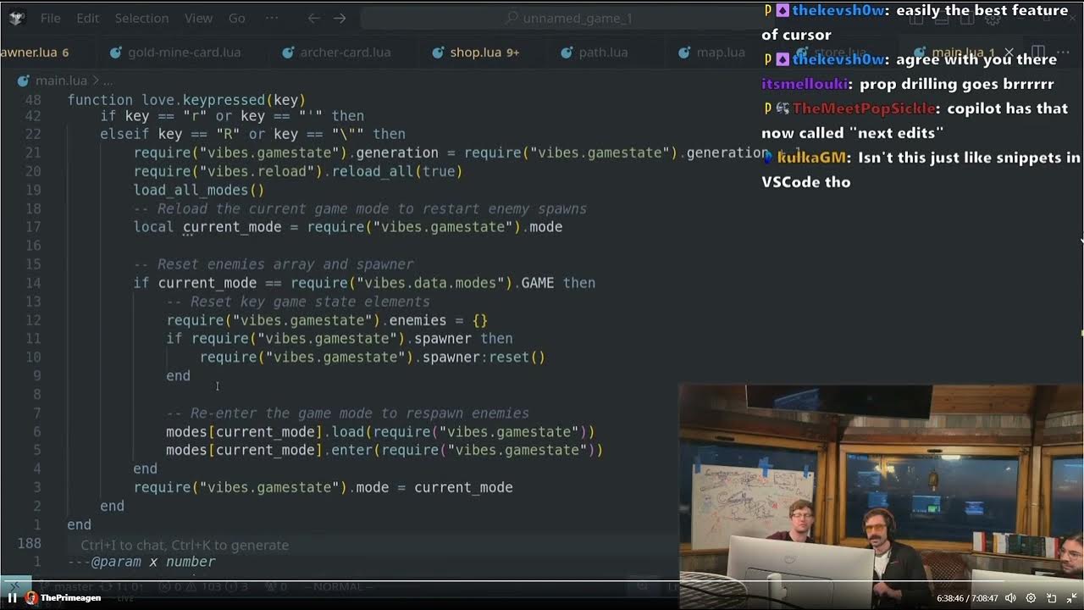Screen dimensions: 1084x610
Task: Click the main.lua breadcrumb
Action: 61,80
